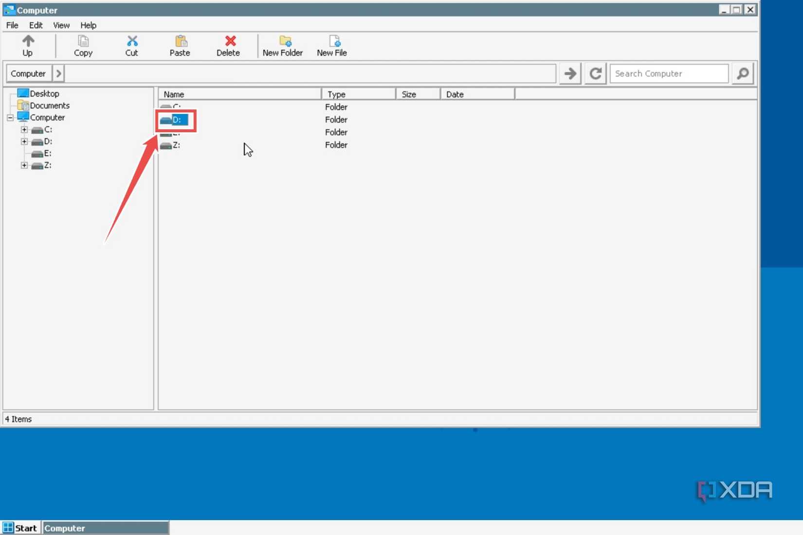This screenshot has width=803, height=535.
Task: Open the Edit menu
Action: (x=36, y=25)
